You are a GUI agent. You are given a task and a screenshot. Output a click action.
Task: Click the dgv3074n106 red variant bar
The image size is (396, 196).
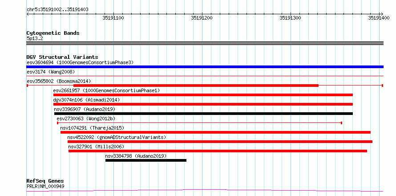point(203,104)
